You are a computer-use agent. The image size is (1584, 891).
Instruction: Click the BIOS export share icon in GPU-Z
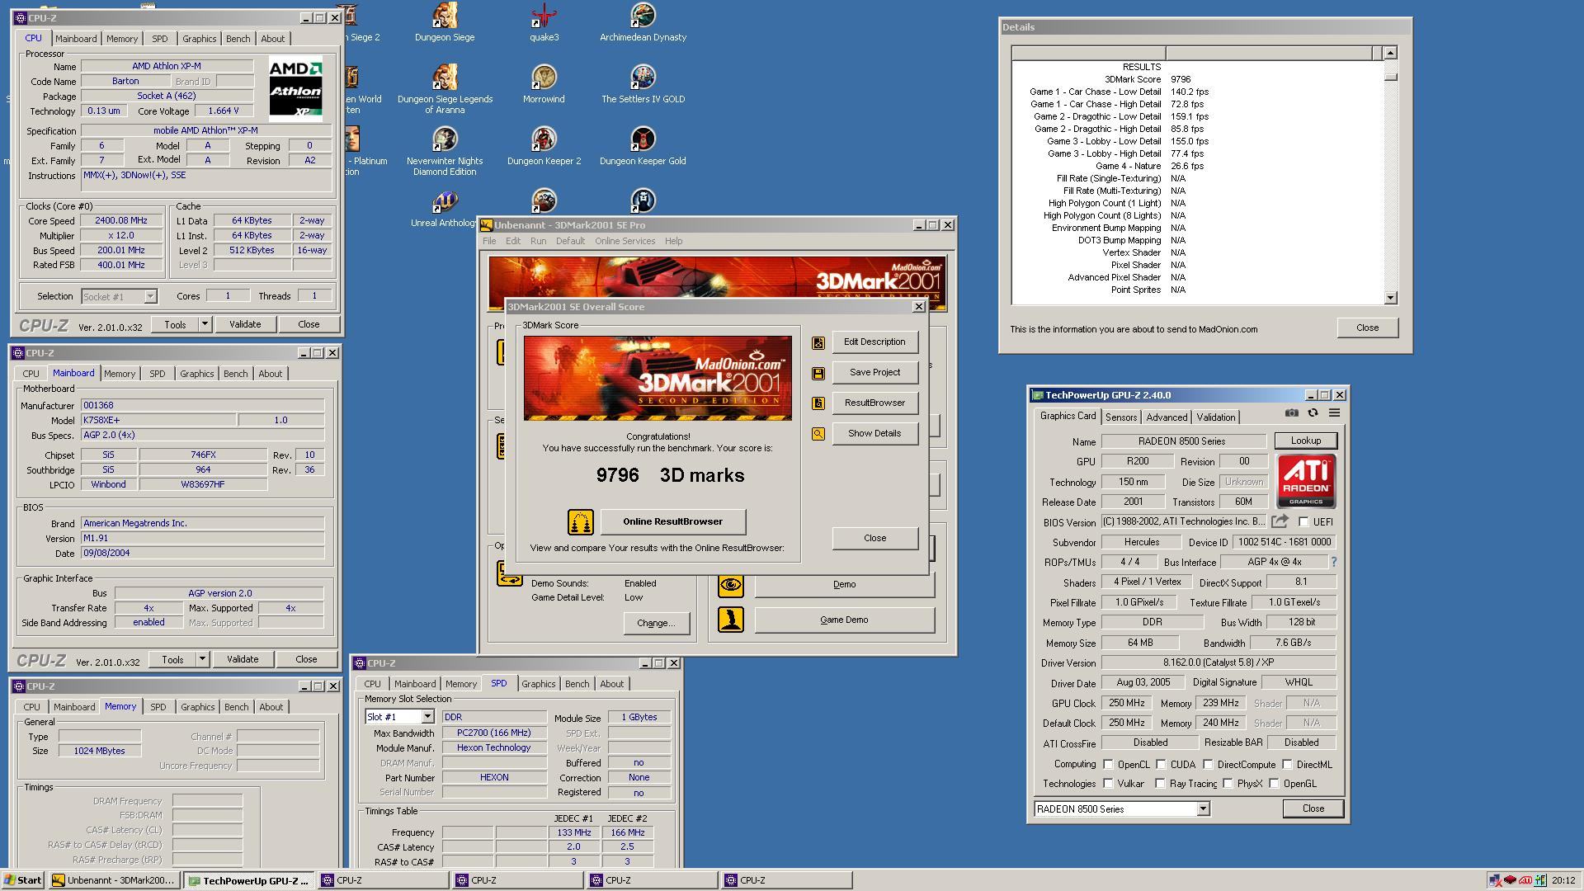1280,521
